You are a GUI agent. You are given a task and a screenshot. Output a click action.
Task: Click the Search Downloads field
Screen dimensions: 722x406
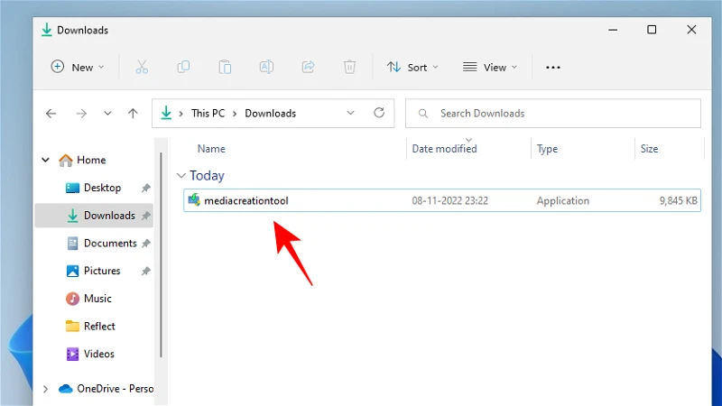pyautogui.click(x=552, y=114)
